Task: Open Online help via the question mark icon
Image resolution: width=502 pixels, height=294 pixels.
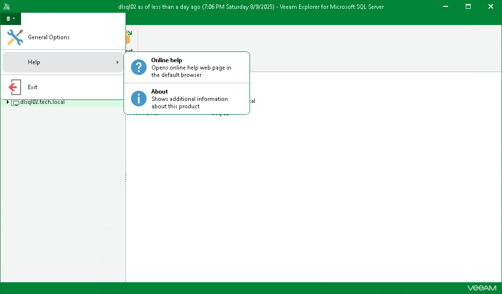Action: tap(138, 67)
